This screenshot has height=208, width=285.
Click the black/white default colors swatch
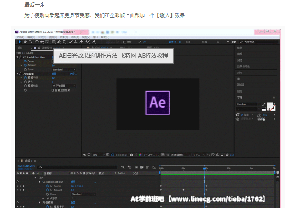(264, 109)
